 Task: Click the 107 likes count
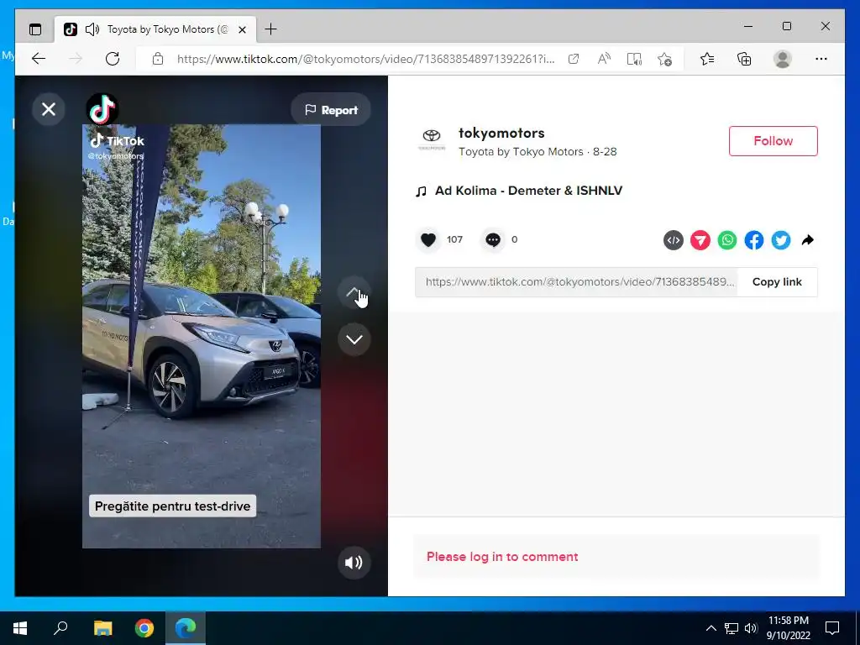click(454, 239)
